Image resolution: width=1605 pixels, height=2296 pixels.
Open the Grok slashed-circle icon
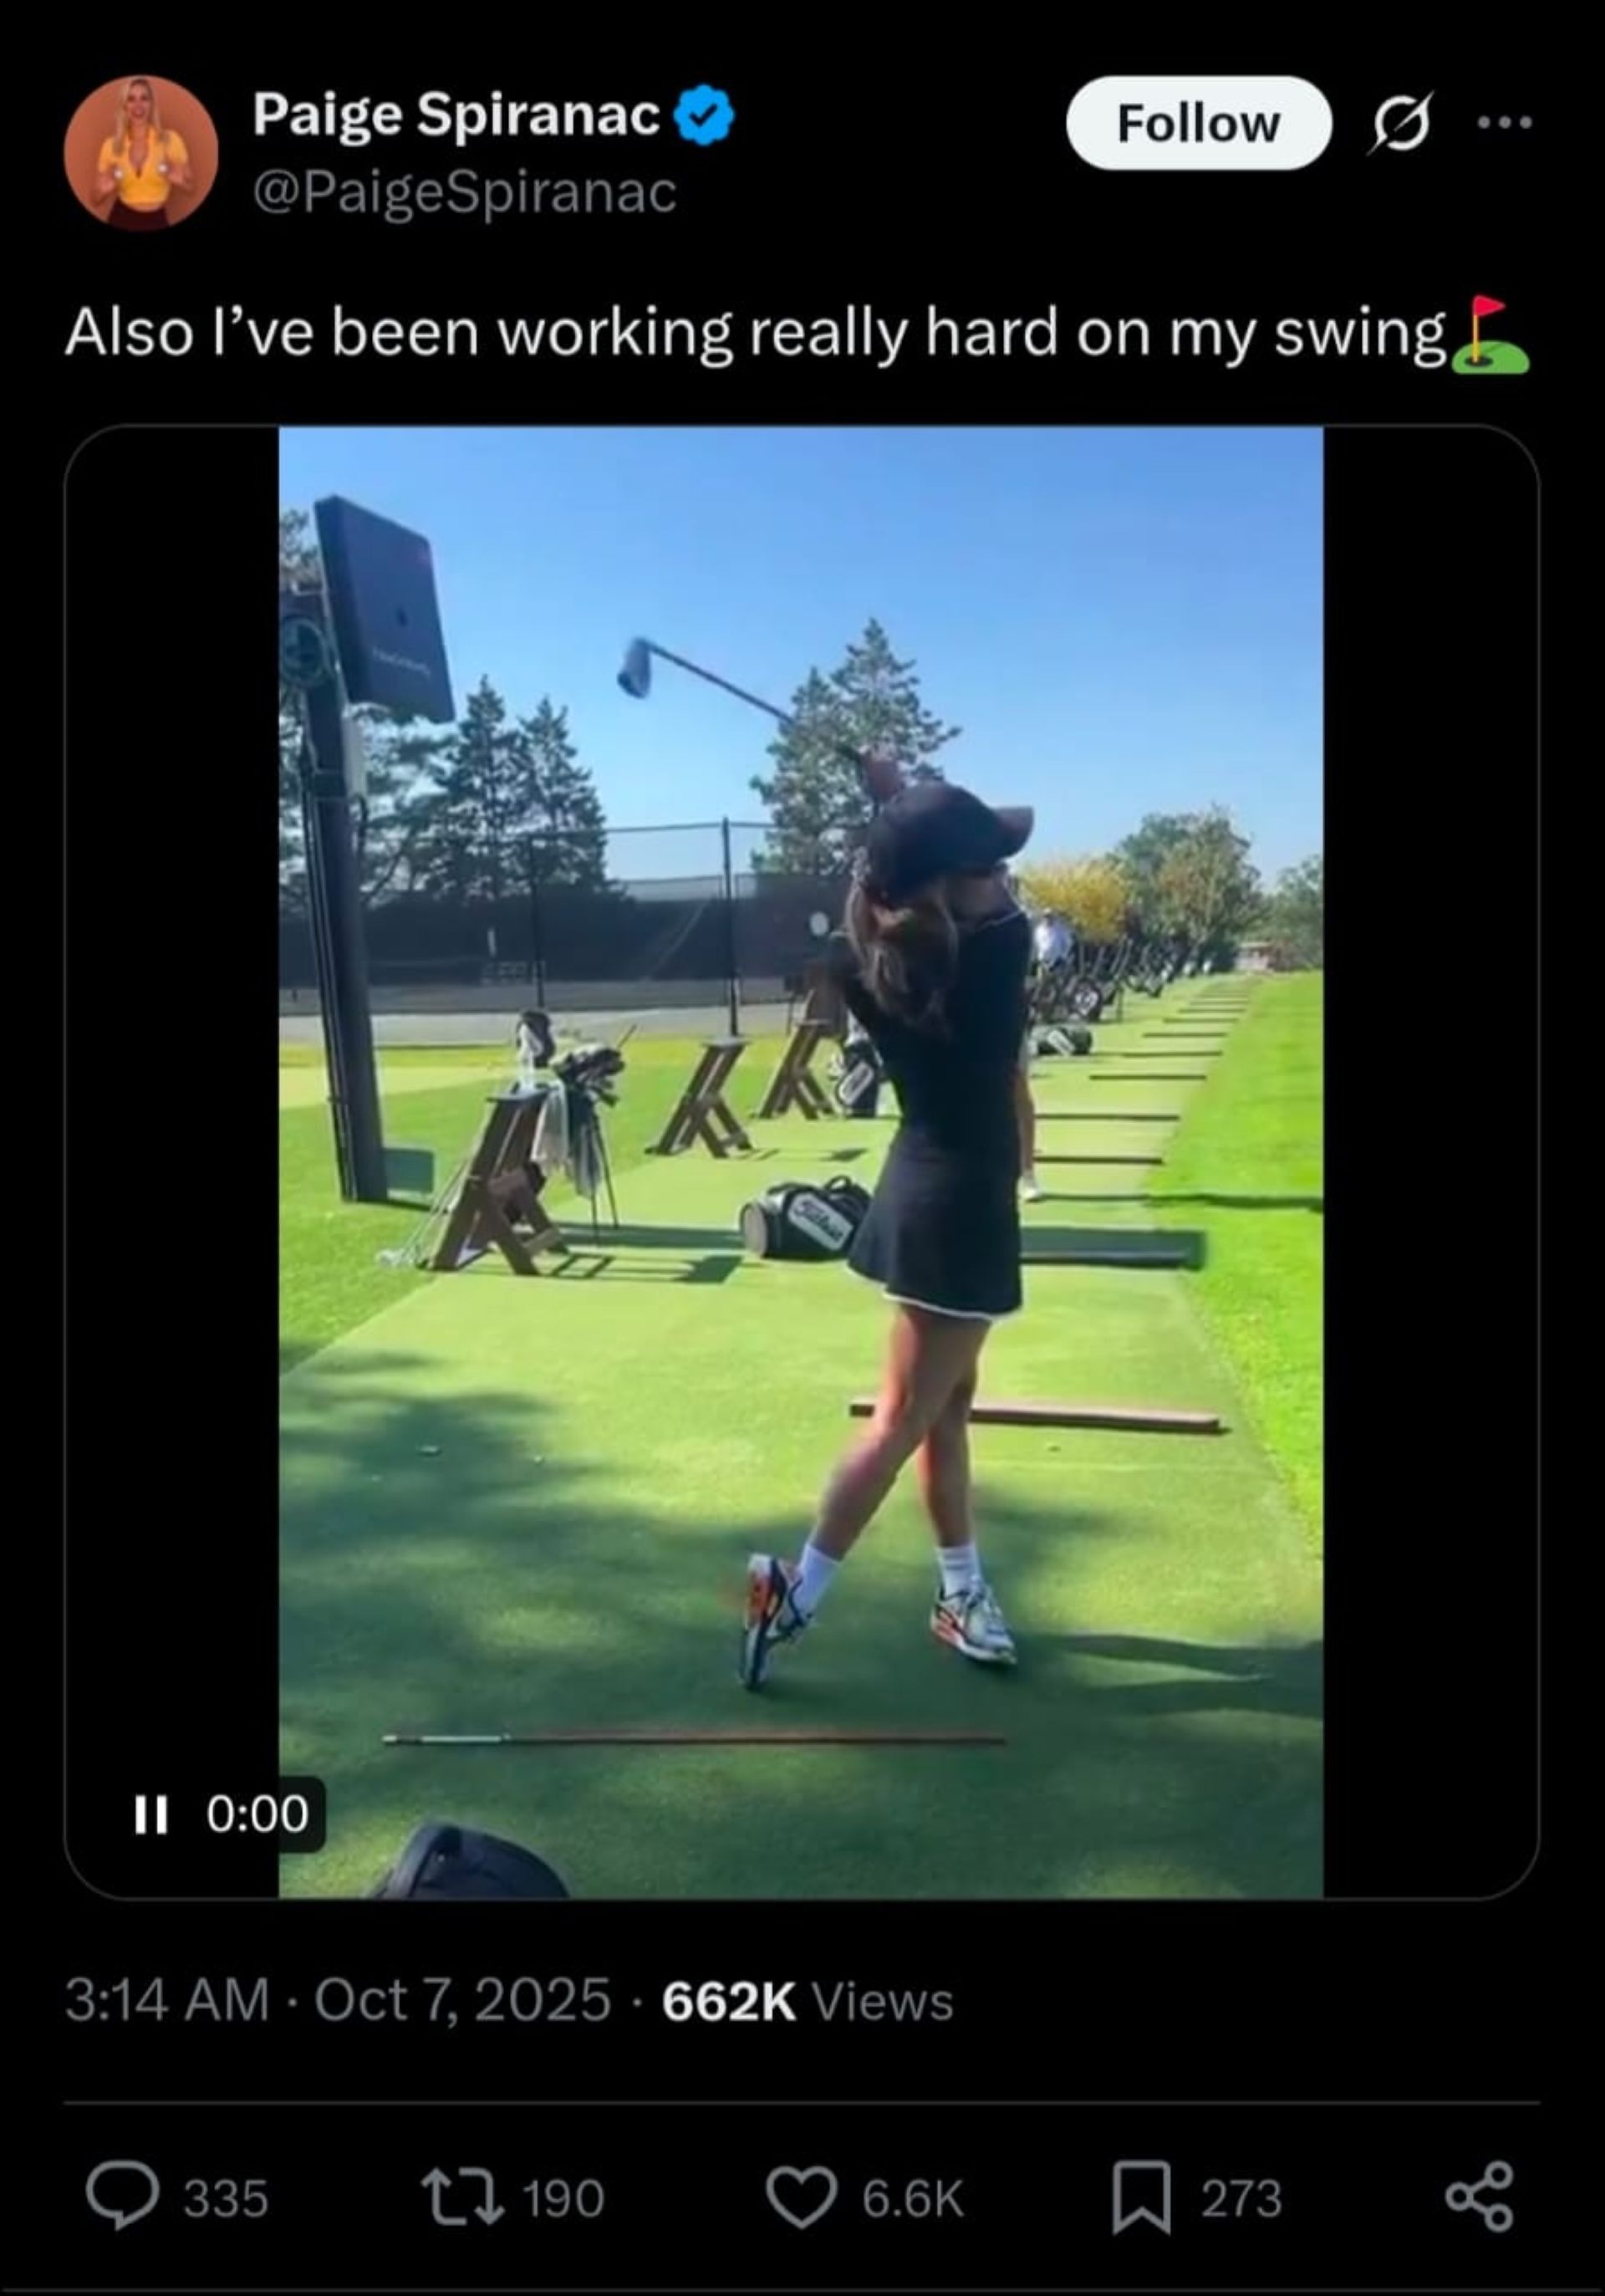(1401, 123)
